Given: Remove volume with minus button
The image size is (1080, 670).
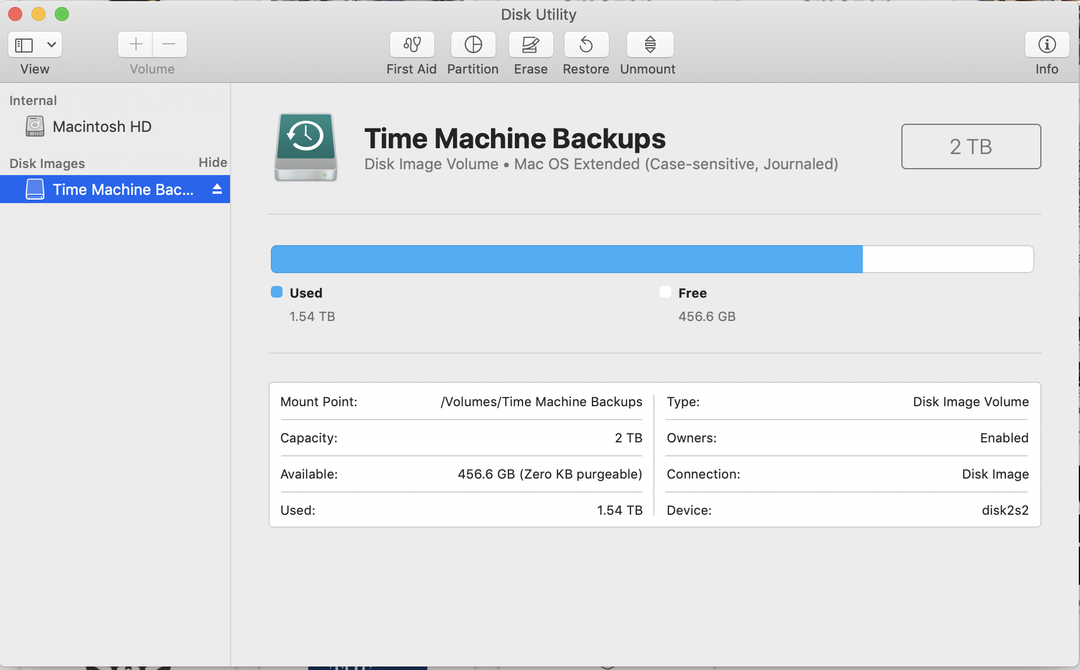Looking at the screenshot, I should 169,44.
